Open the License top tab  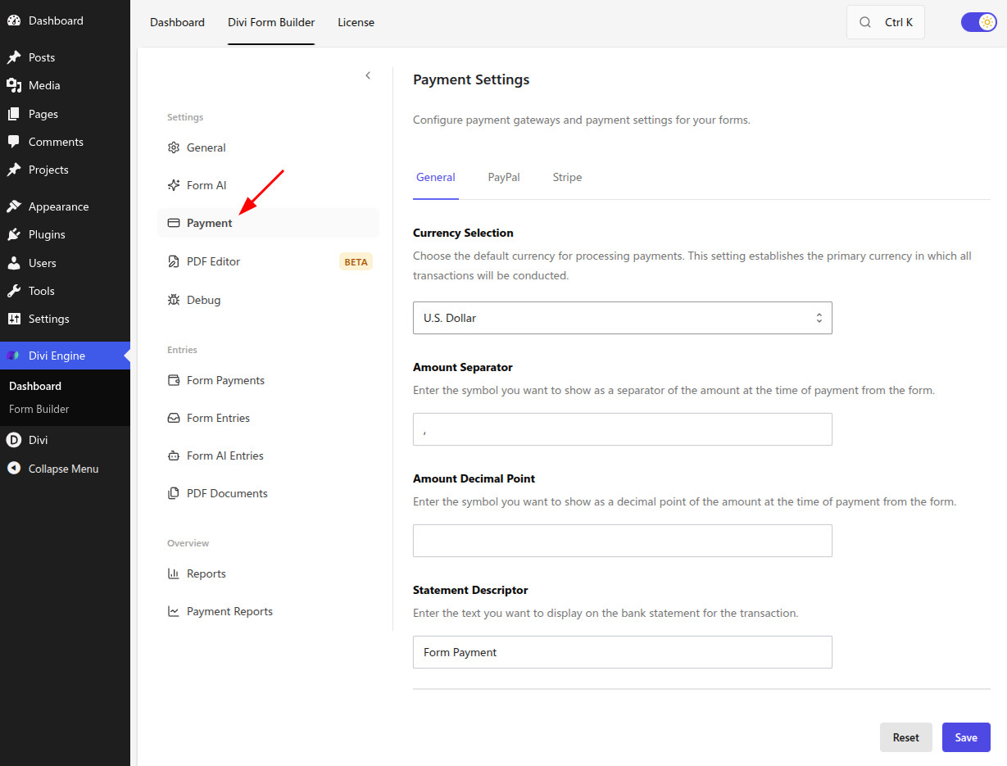coord(356,22)
